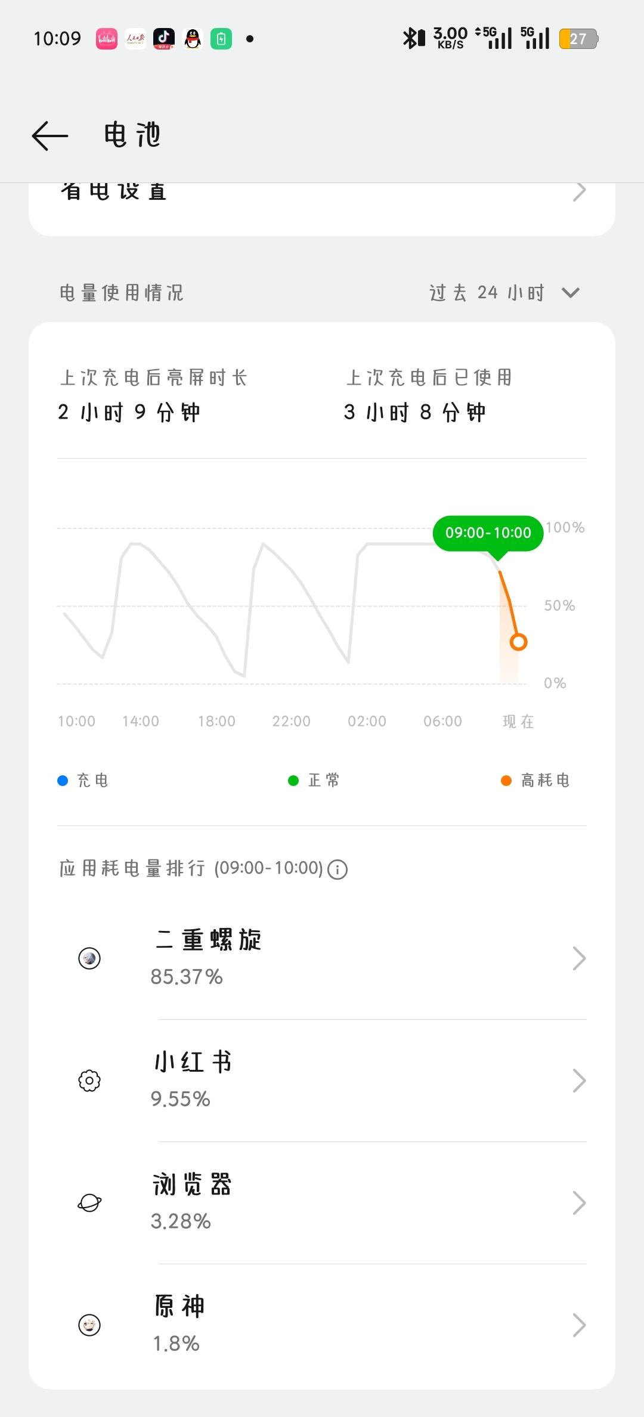
Task: Tap the back arrow icon
Action: click(50, 135)
